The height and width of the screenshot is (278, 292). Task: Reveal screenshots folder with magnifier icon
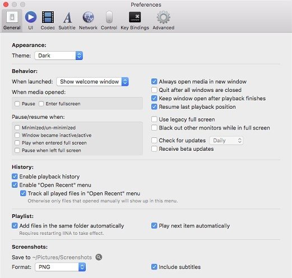pos(99,257)
